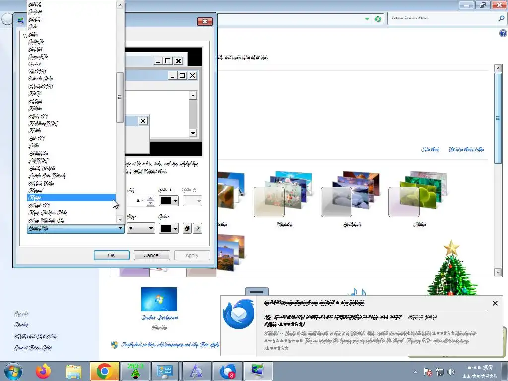Viewport: 508px width, 381px height.
Task: Select Iskoola Pota font entry
Action: 71,79
